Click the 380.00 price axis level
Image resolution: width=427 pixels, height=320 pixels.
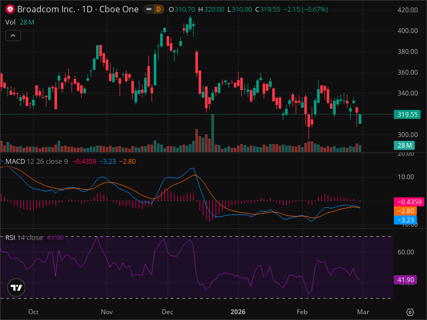[407, 51]
